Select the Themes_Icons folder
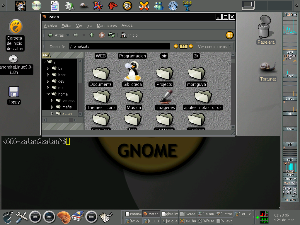Image resolution: width=300 pixels, height=225 pixels. [x=101, y=97]
